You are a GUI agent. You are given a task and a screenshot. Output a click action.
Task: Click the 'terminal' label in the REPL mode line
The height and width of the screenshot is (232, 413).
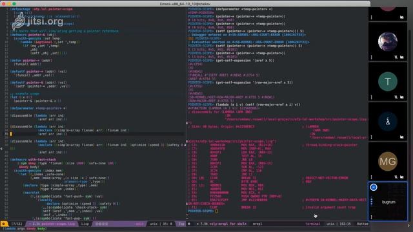(x=312, y=224)
